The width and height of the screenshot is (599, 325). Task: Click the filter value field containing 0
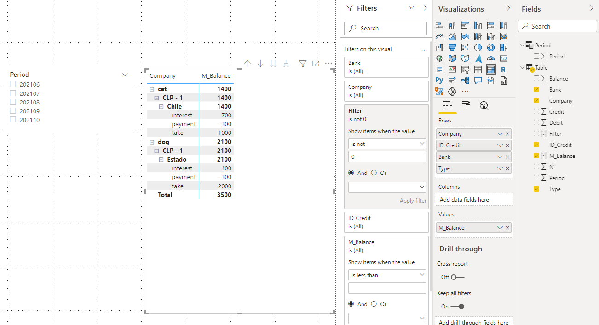pos(387,157)
